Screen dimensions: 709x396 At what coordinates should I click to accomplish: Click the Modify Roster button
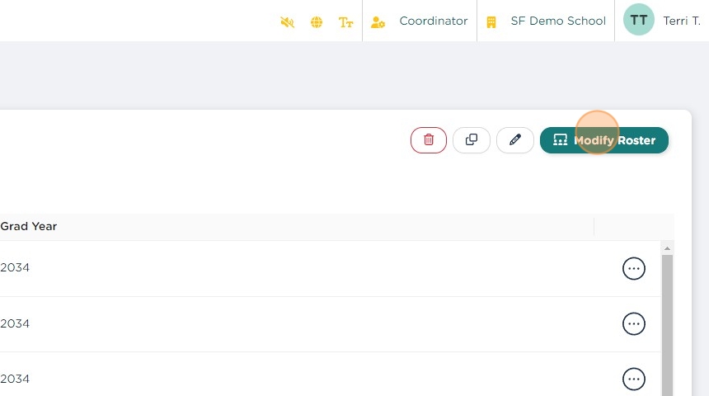pos(604,140)
